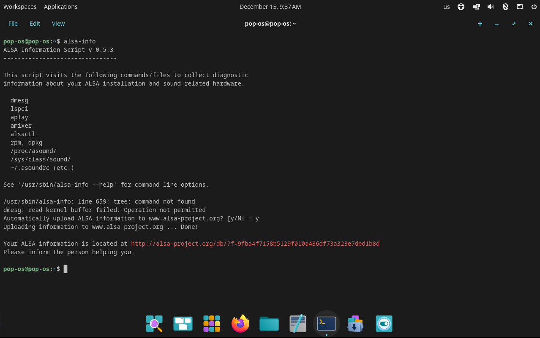Open the Settings toggle icon in dock
Image resolution: width=540 pixels, height=338 pixels.
click(x=384, y=324)
